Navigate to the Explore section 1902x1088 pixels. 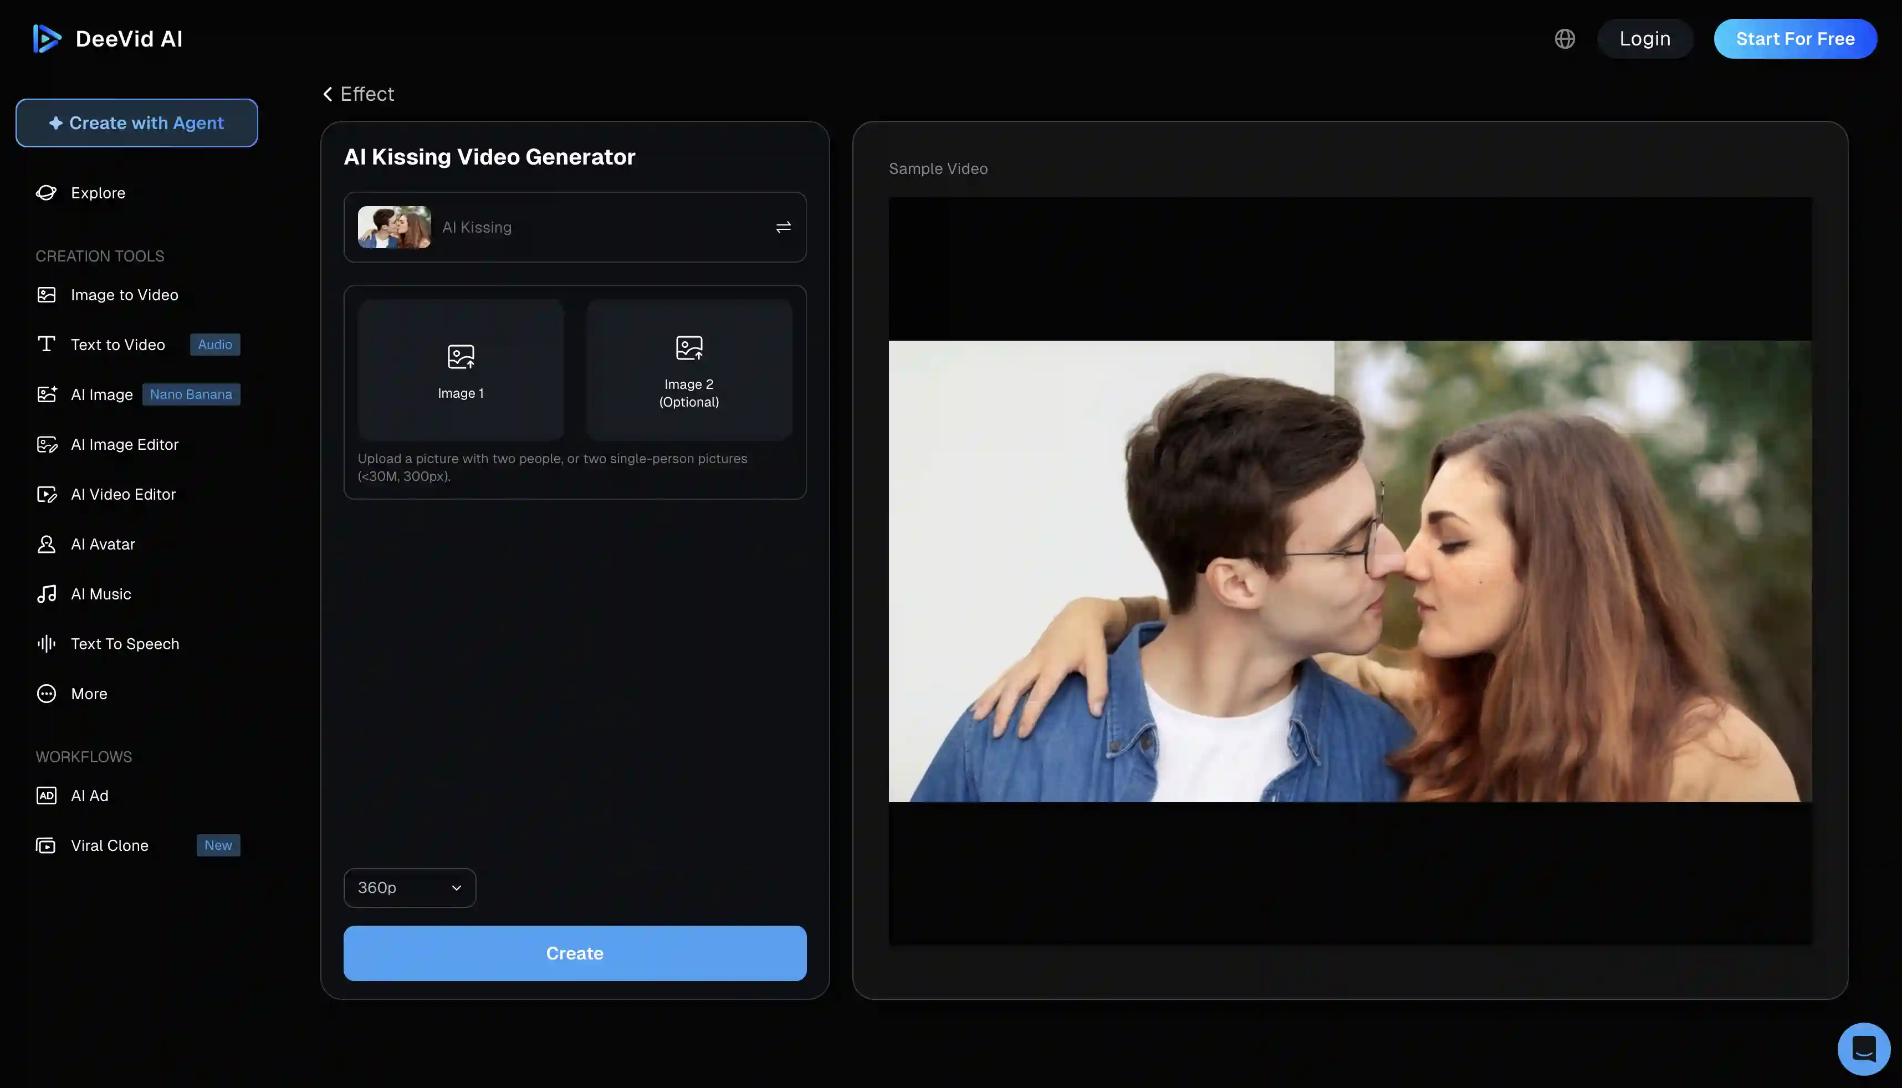click(x=99, y=192)
